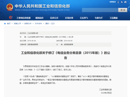Click the signature 工业和信息化部 at bottom
Screen dimensions: 130x97
[x=105, y=89]
